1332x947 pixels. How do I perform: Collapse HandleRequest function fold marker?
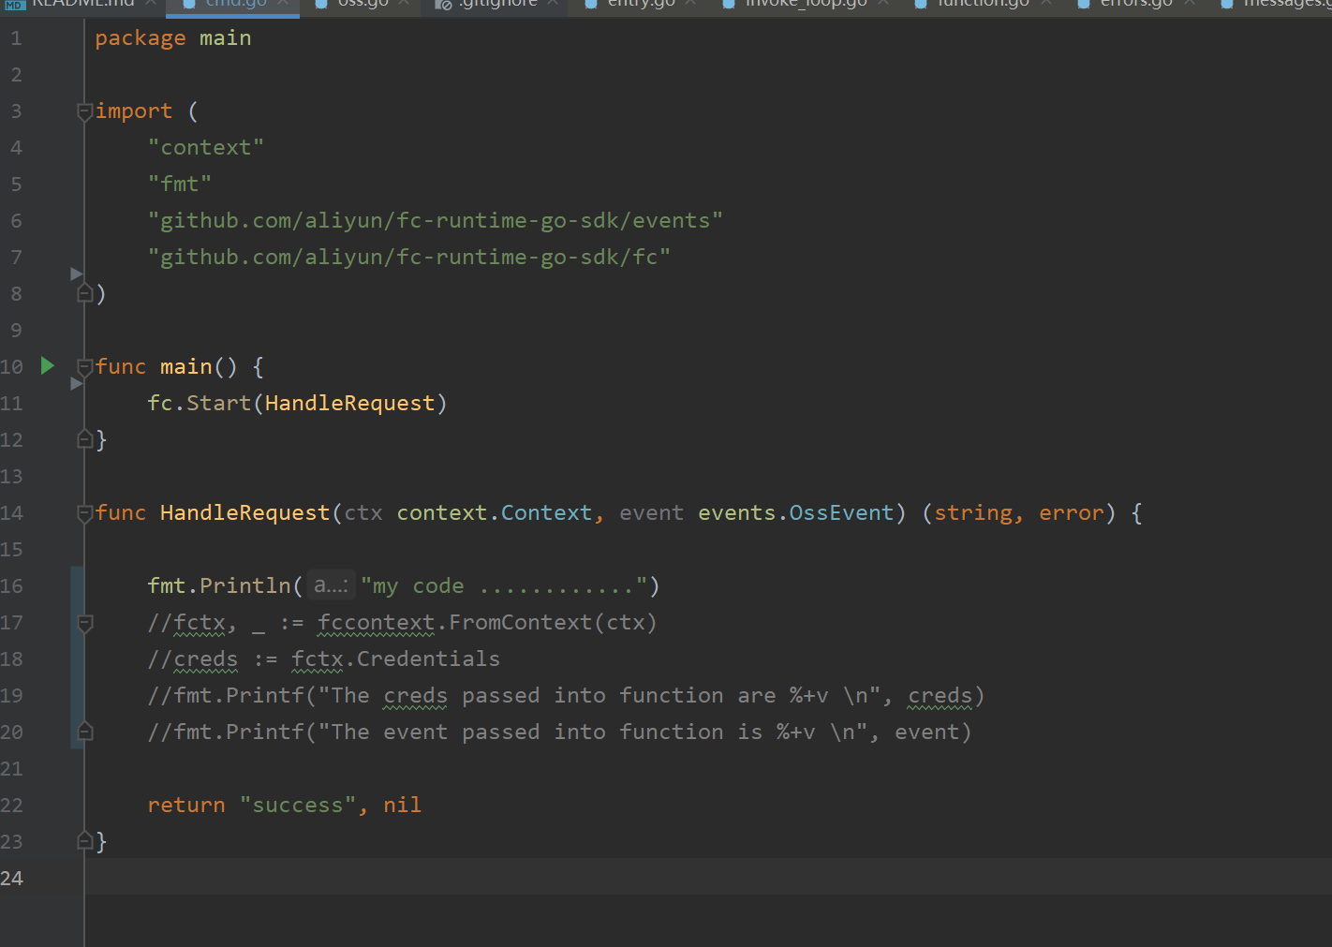[85, 513]
